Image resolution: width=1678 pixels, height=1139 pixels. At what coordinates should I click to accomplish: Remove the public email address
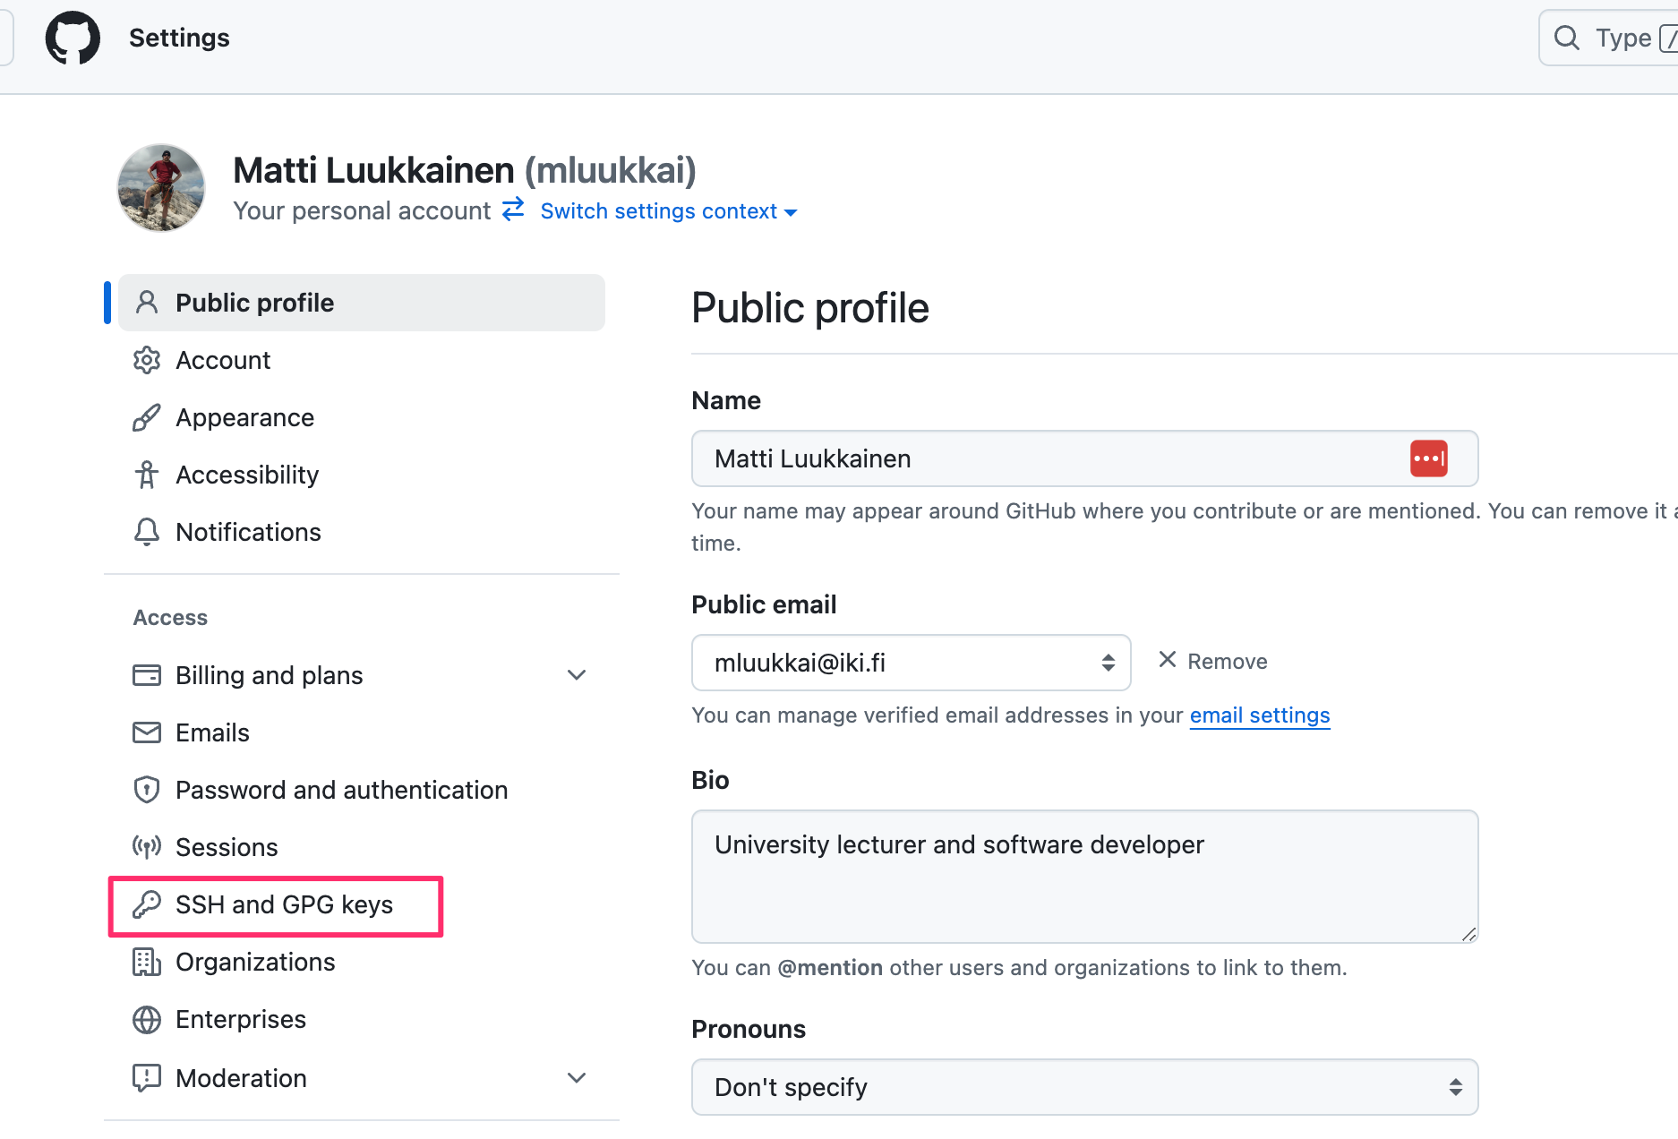(x=1213, y=661)
